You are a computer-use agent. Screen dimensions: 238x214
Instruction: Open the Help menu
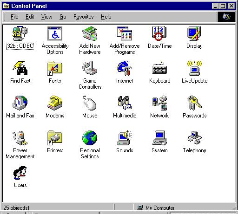click(x=106, y=17)
